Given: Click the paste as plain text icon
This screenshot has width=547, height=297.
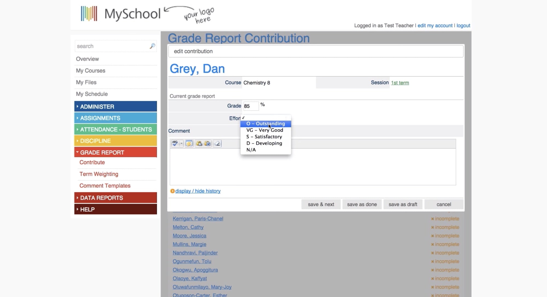Looking at the screenshot, I should tap(199, 144).
